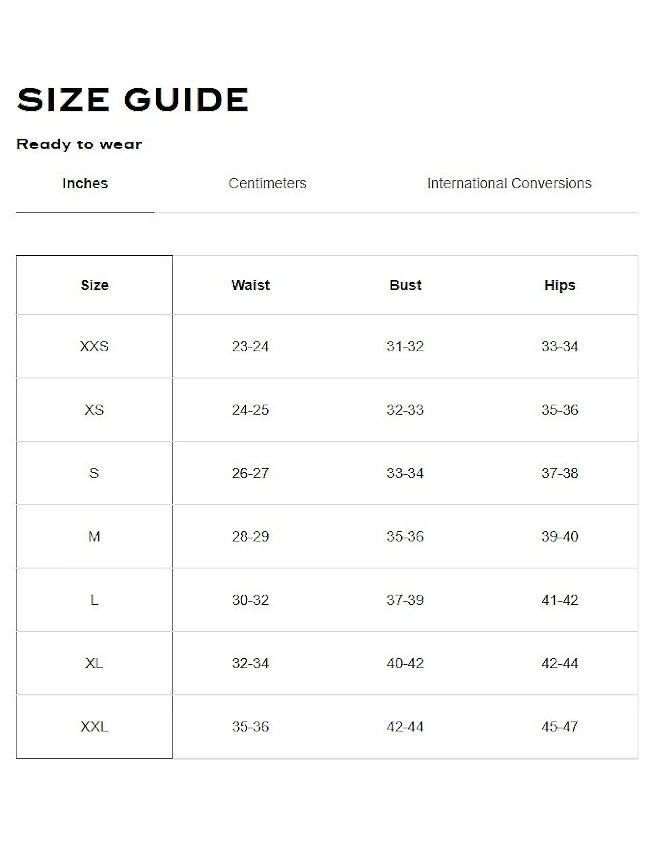The width and height of the screenshot is (651, 868).
Task: Select the XXL size row label
Action: coord(94,727)
